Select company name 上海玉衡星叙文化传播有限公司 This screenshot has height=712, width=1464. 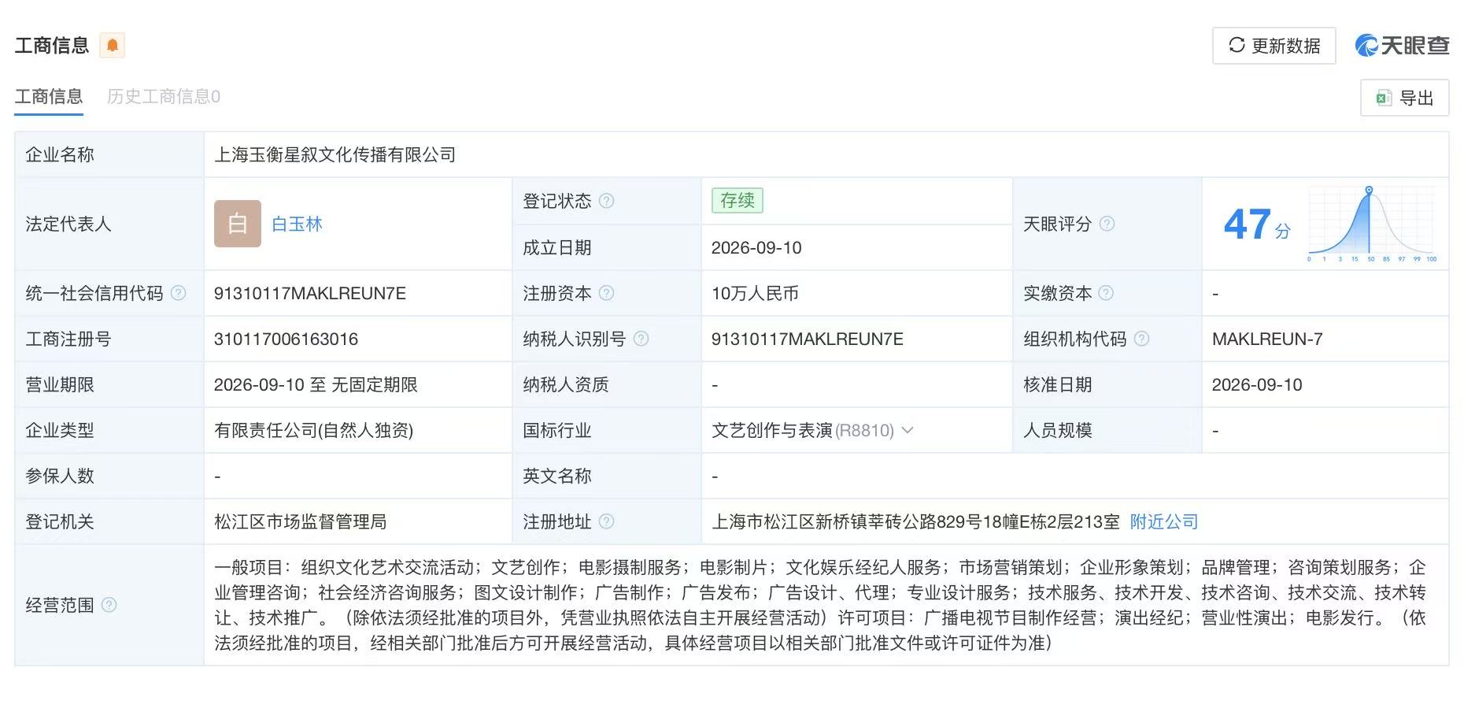[x=335, y=155]
